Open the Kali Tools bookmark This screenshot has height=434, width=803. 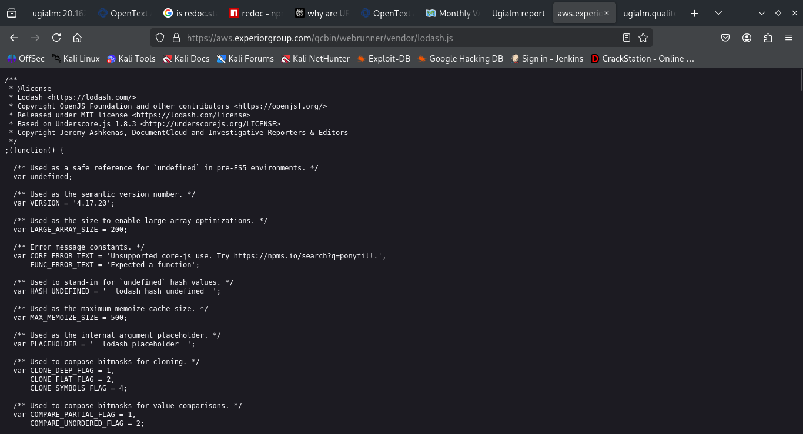pos(131,59)
